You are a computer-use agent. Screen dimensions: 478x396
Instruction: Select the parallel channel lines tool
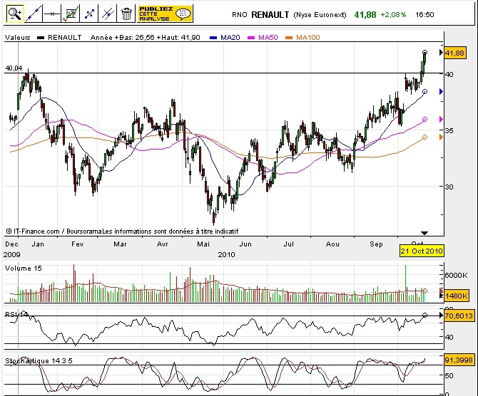[108, 14]
